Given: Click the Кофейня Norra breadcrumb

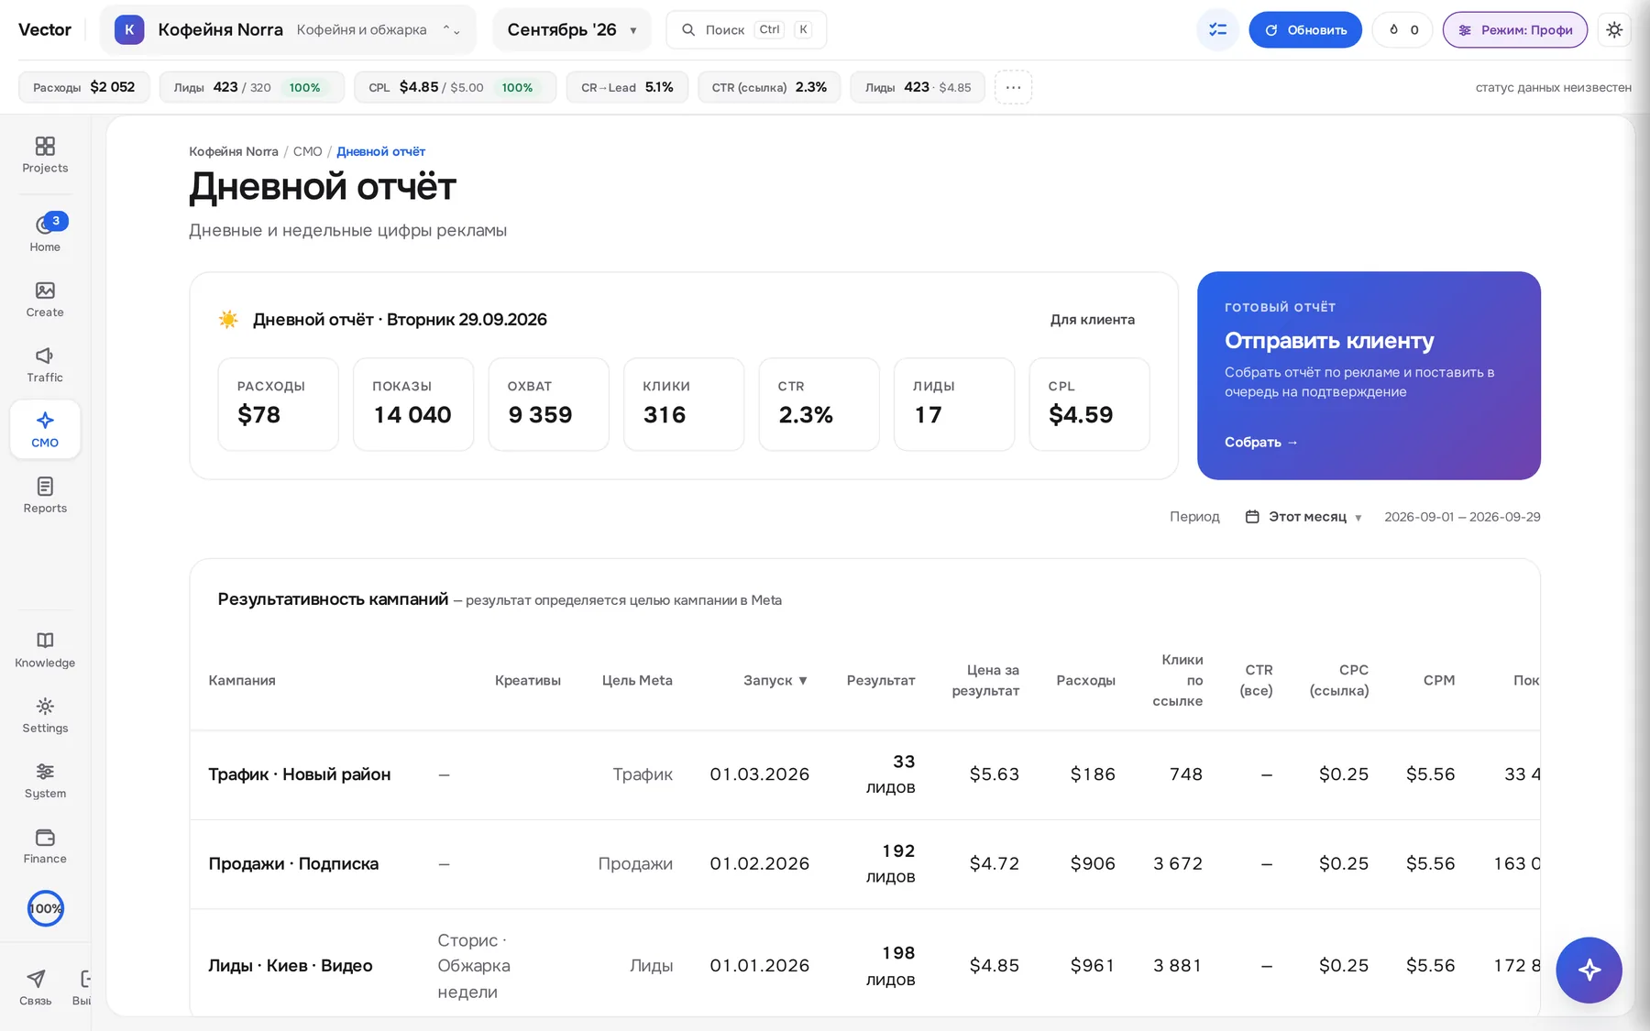Looking at the screenshot, I should tap(233, 151).
